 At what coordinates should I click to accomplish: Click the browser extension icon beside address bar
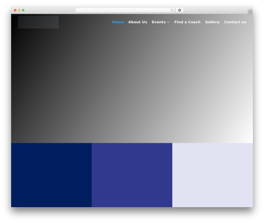tap(180, 10)
